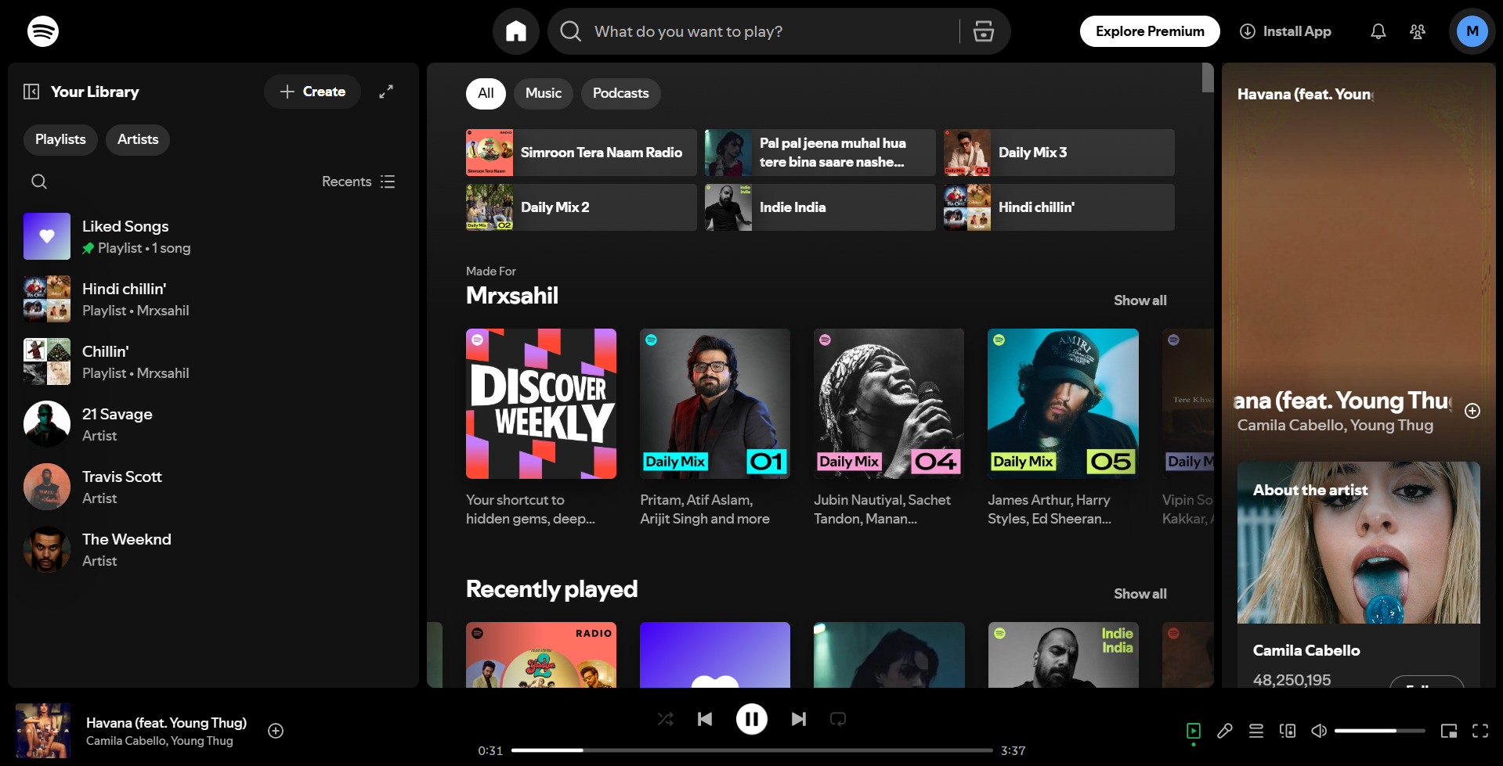Open Daily Mix 3 shortcut

coord(1059,153)
